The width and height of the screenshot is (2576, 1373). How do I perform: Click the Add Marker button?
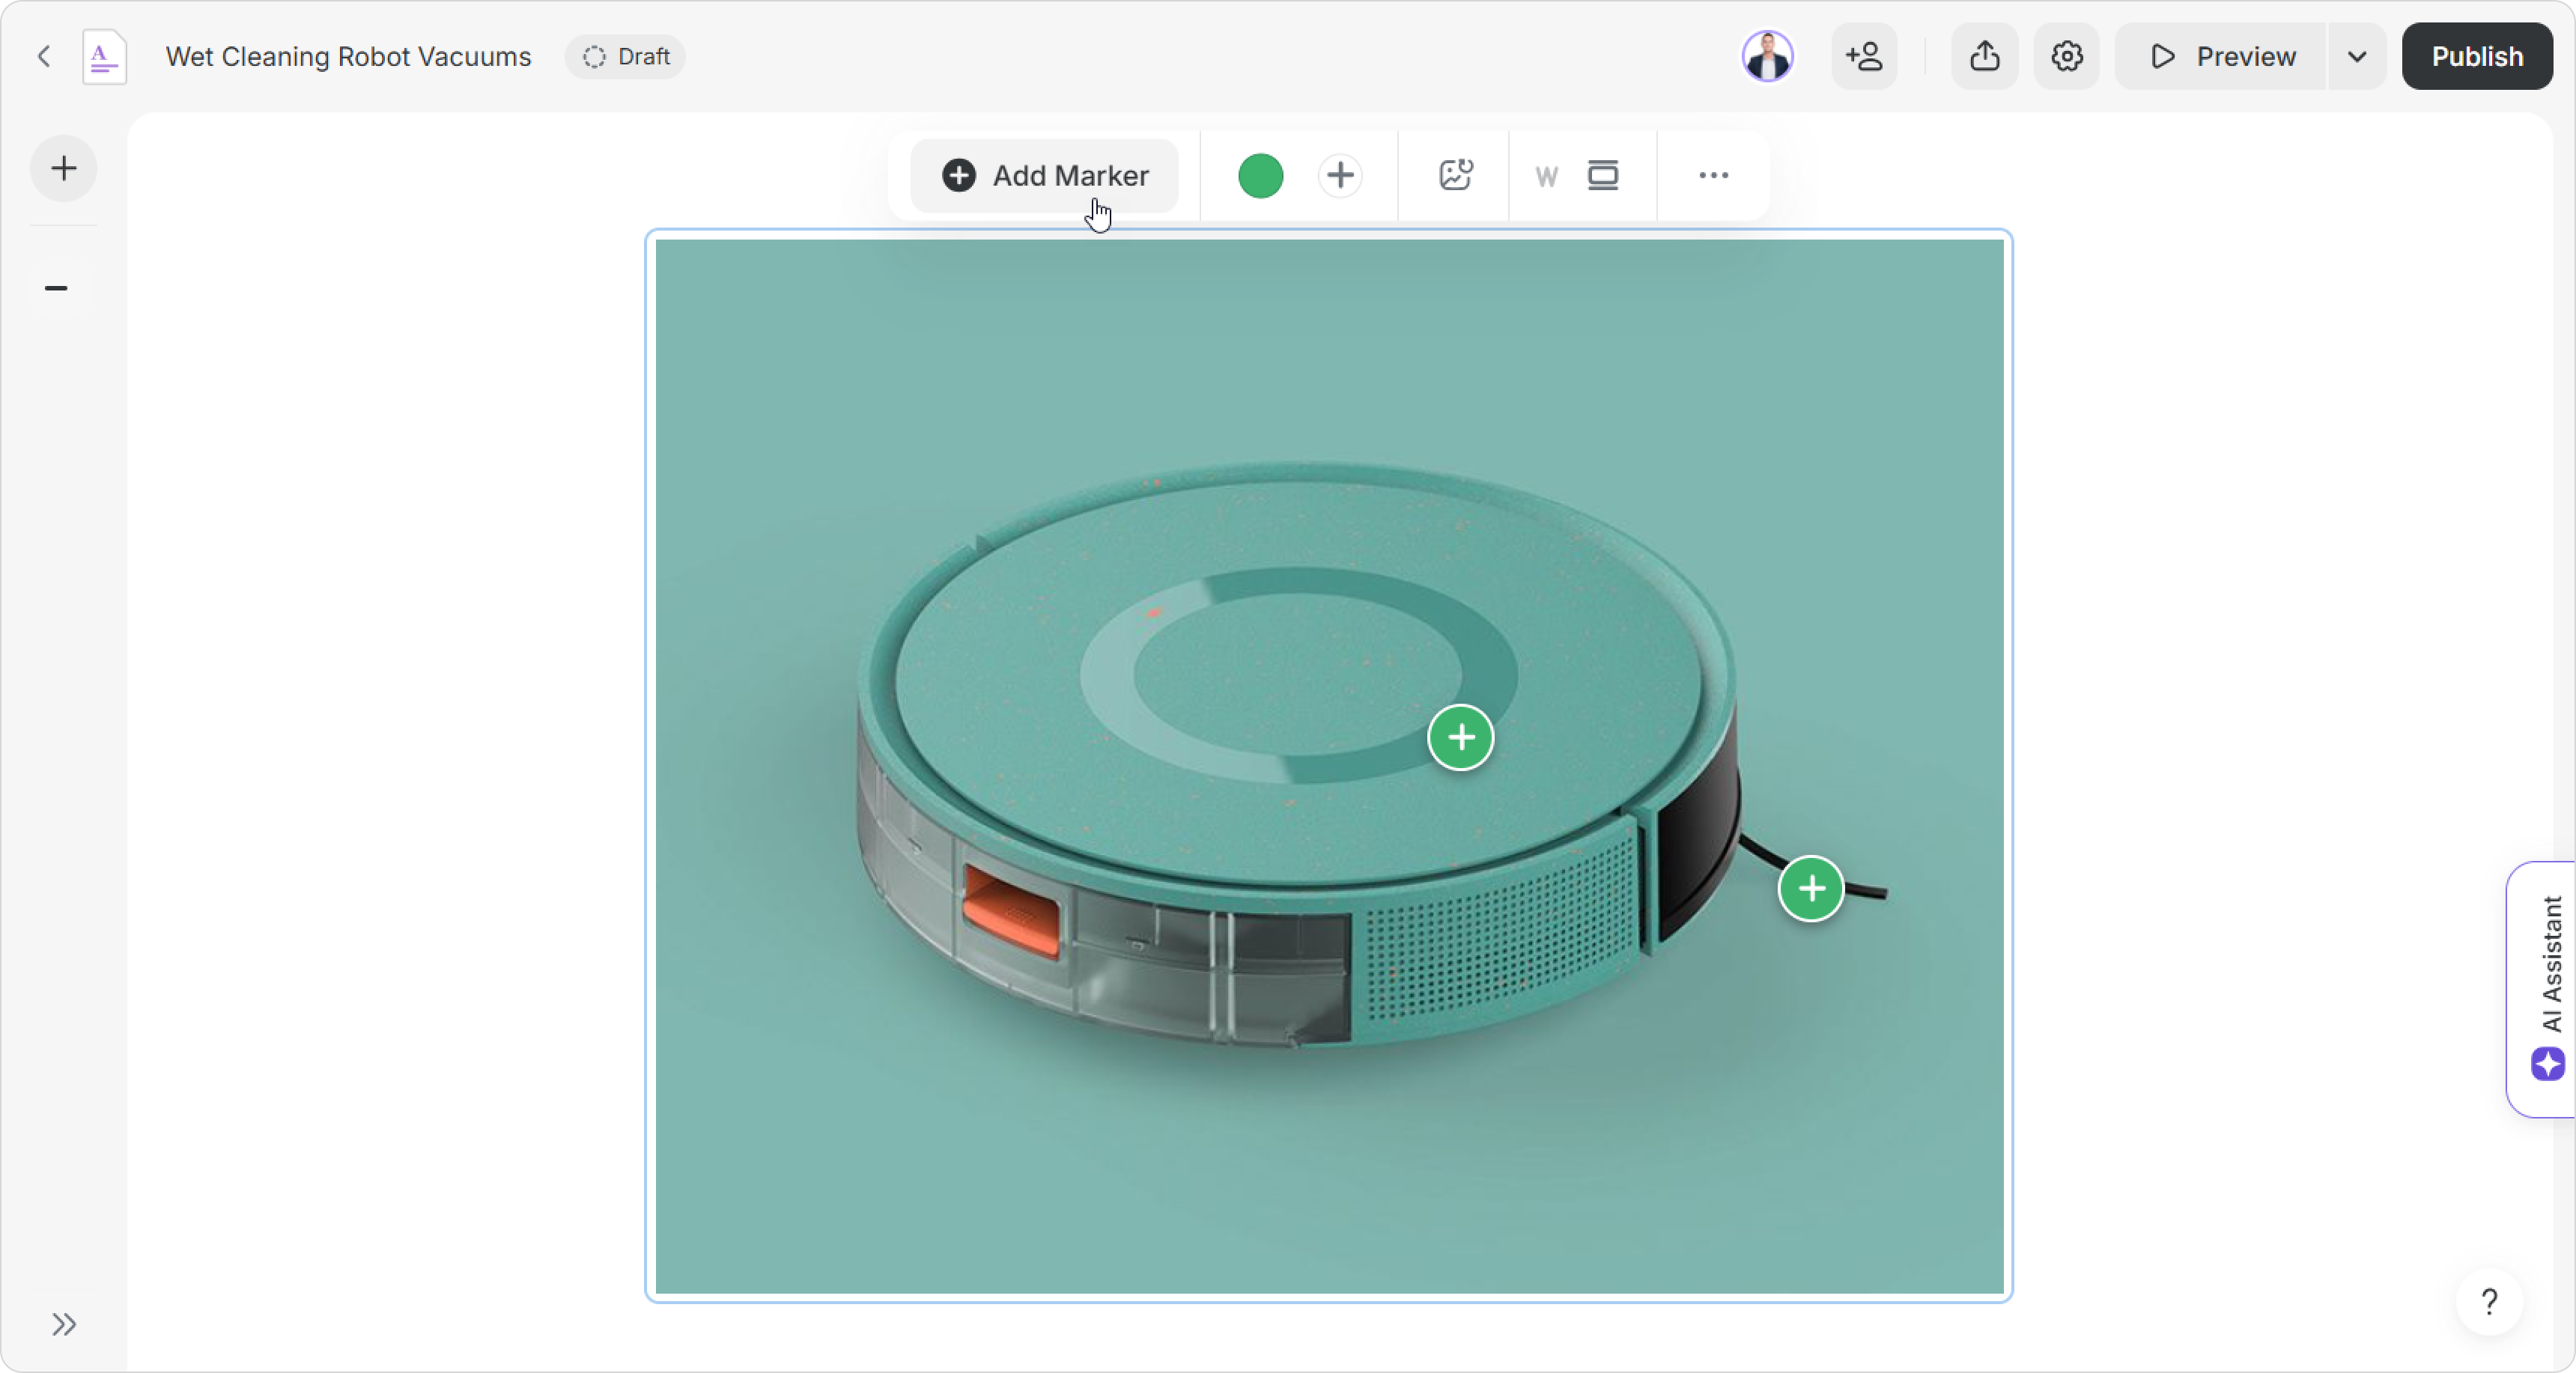(x=1045, y=176)
